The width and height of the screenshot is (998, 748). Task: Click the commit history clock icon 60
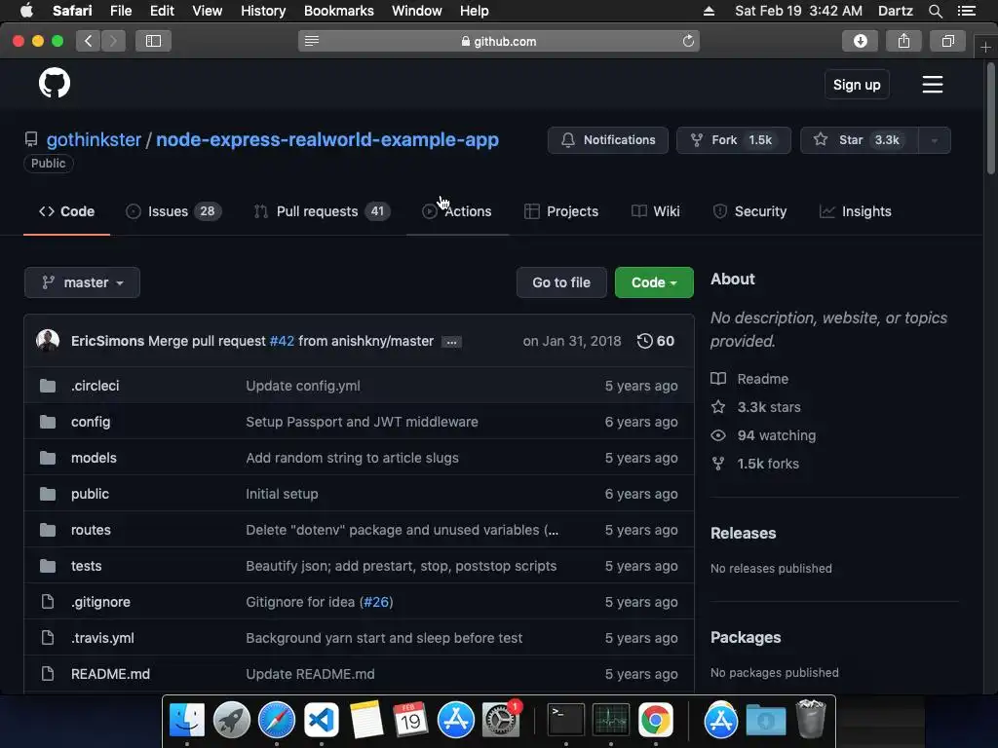[x=656, y=341]
